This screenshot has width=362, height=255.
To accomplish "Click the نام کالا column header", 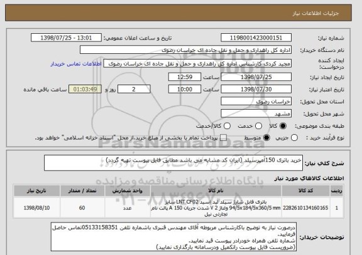I will [x=216, y=191].
